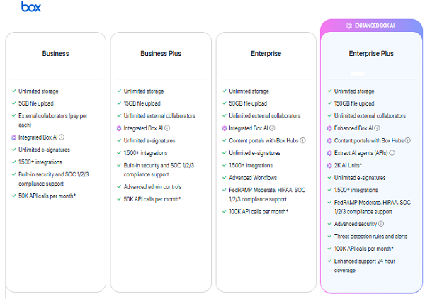Screen dimensions: 425x299
Task: Show info for Enterprise Plus Content portals with Box Hubs
Action: [x=408, y=140]
